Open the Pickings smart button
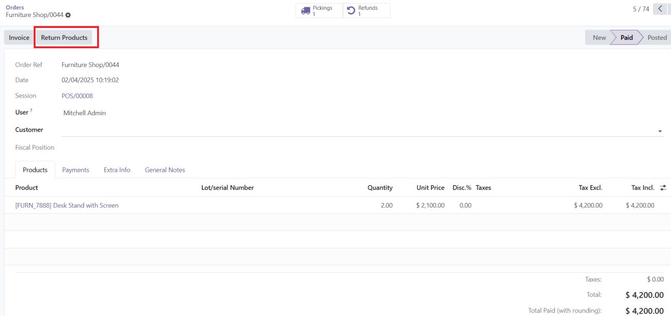The height and width of the screenshot is (316, 671). click(x=319, y=11)
